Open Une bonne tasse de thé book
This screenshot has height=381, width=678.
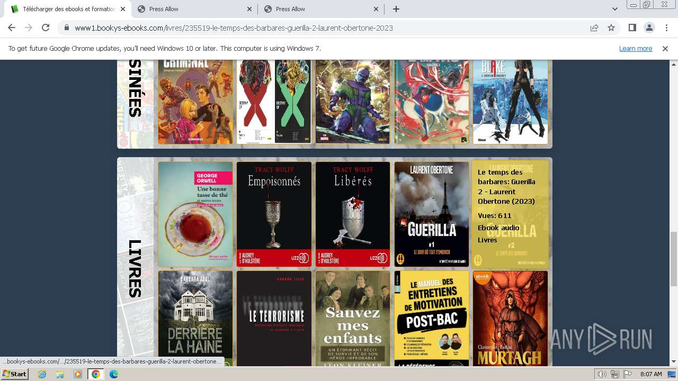click(x=195, y=214)
